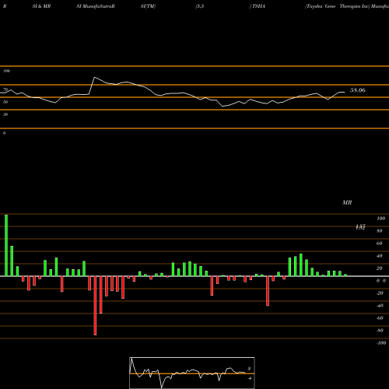Click the MR axis label 40
Viewport: 389px width, 389px height.
380,256
